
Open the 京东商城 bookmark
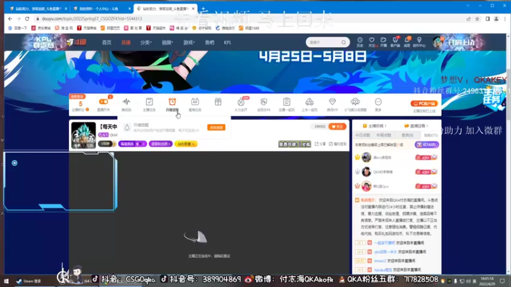coord(41,28)
